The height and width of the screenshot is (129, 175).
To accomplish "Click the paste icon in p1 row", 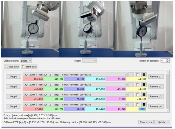I will pos(137,75).
